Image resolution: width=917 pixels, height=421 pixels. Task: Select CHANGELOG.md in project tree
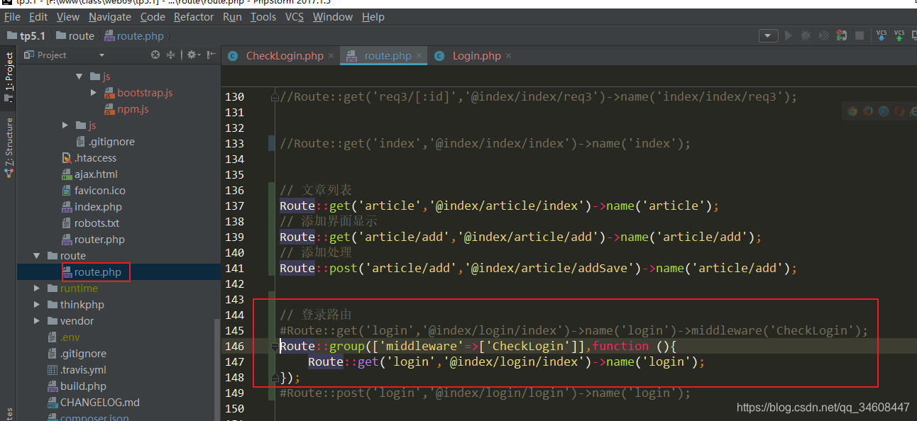point(99,403)
